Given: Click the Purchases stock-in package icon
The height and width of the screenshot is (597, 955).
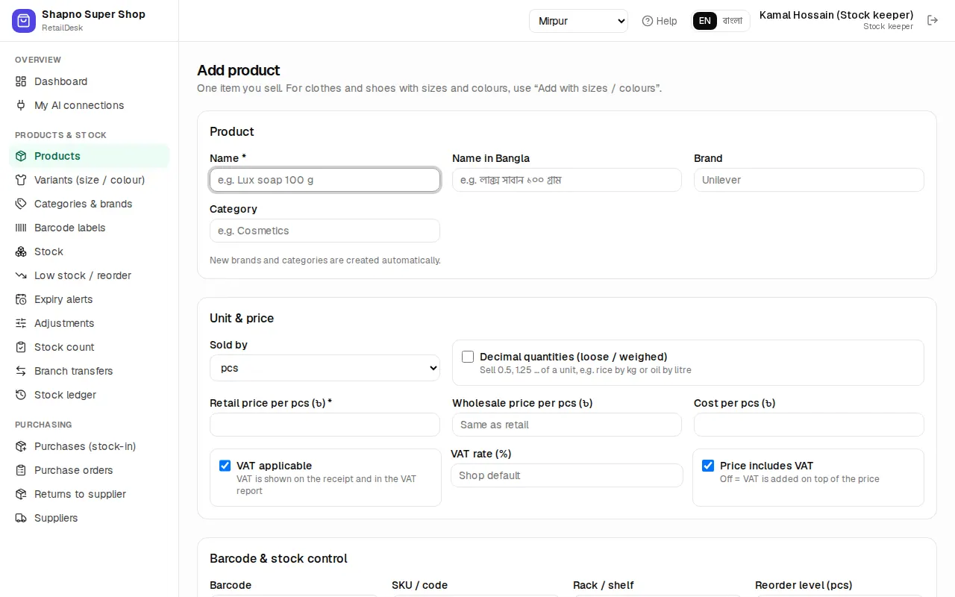Looking at the screenshot, I should 21,446.
